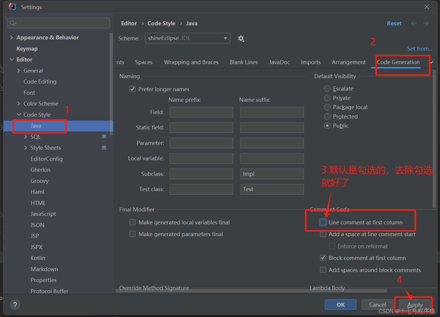Select Public visibility radio button

point(327,126)
